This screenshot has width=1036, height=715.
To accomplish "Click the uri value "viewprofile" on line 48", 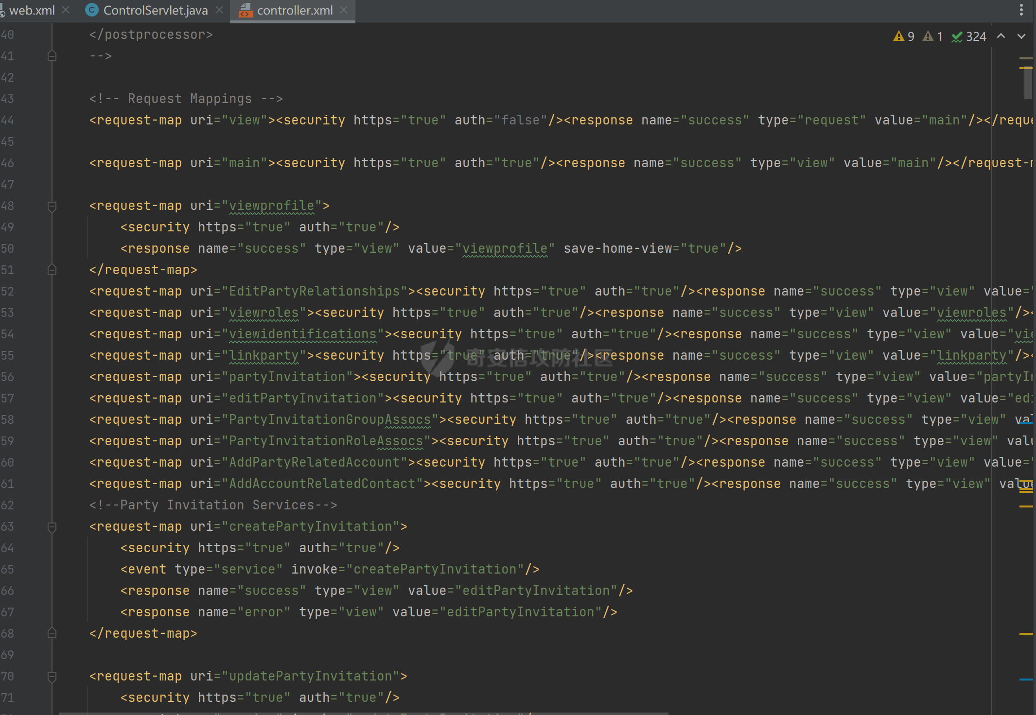I will point(272,206).
